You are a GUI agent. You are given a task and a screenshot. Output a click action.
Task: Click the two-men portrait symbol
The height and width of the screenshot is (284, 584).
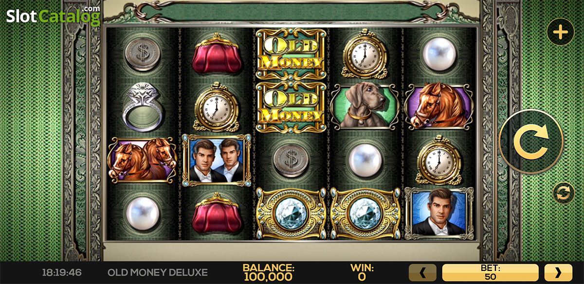(x=217, y=160)
